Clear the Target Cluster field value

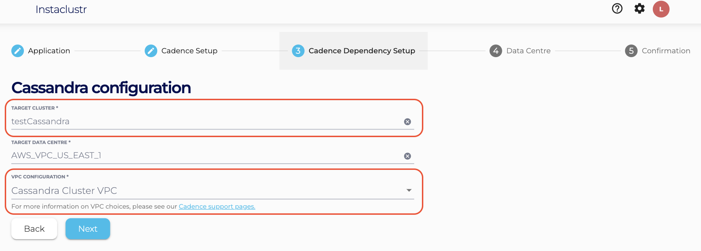tap(407, 122)
